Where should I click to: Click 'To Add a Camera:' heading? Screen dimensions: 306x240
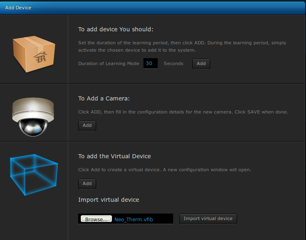[104, 98]
